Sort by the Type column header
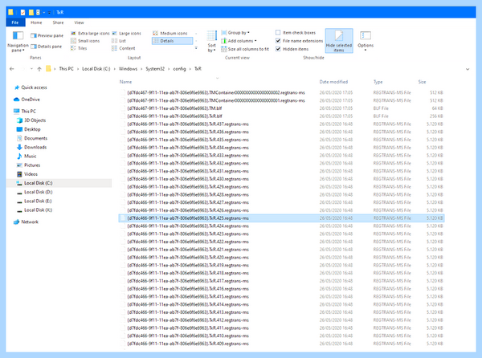 (x=378, y=82)
